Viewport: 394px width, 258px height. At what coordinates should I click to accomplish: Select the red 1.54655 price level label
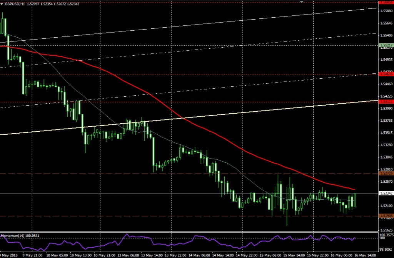[386, 74]
